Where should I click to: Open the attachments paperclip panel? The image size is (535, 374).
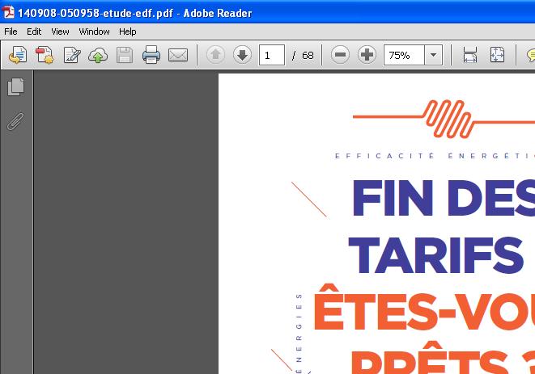pos(16,122)
